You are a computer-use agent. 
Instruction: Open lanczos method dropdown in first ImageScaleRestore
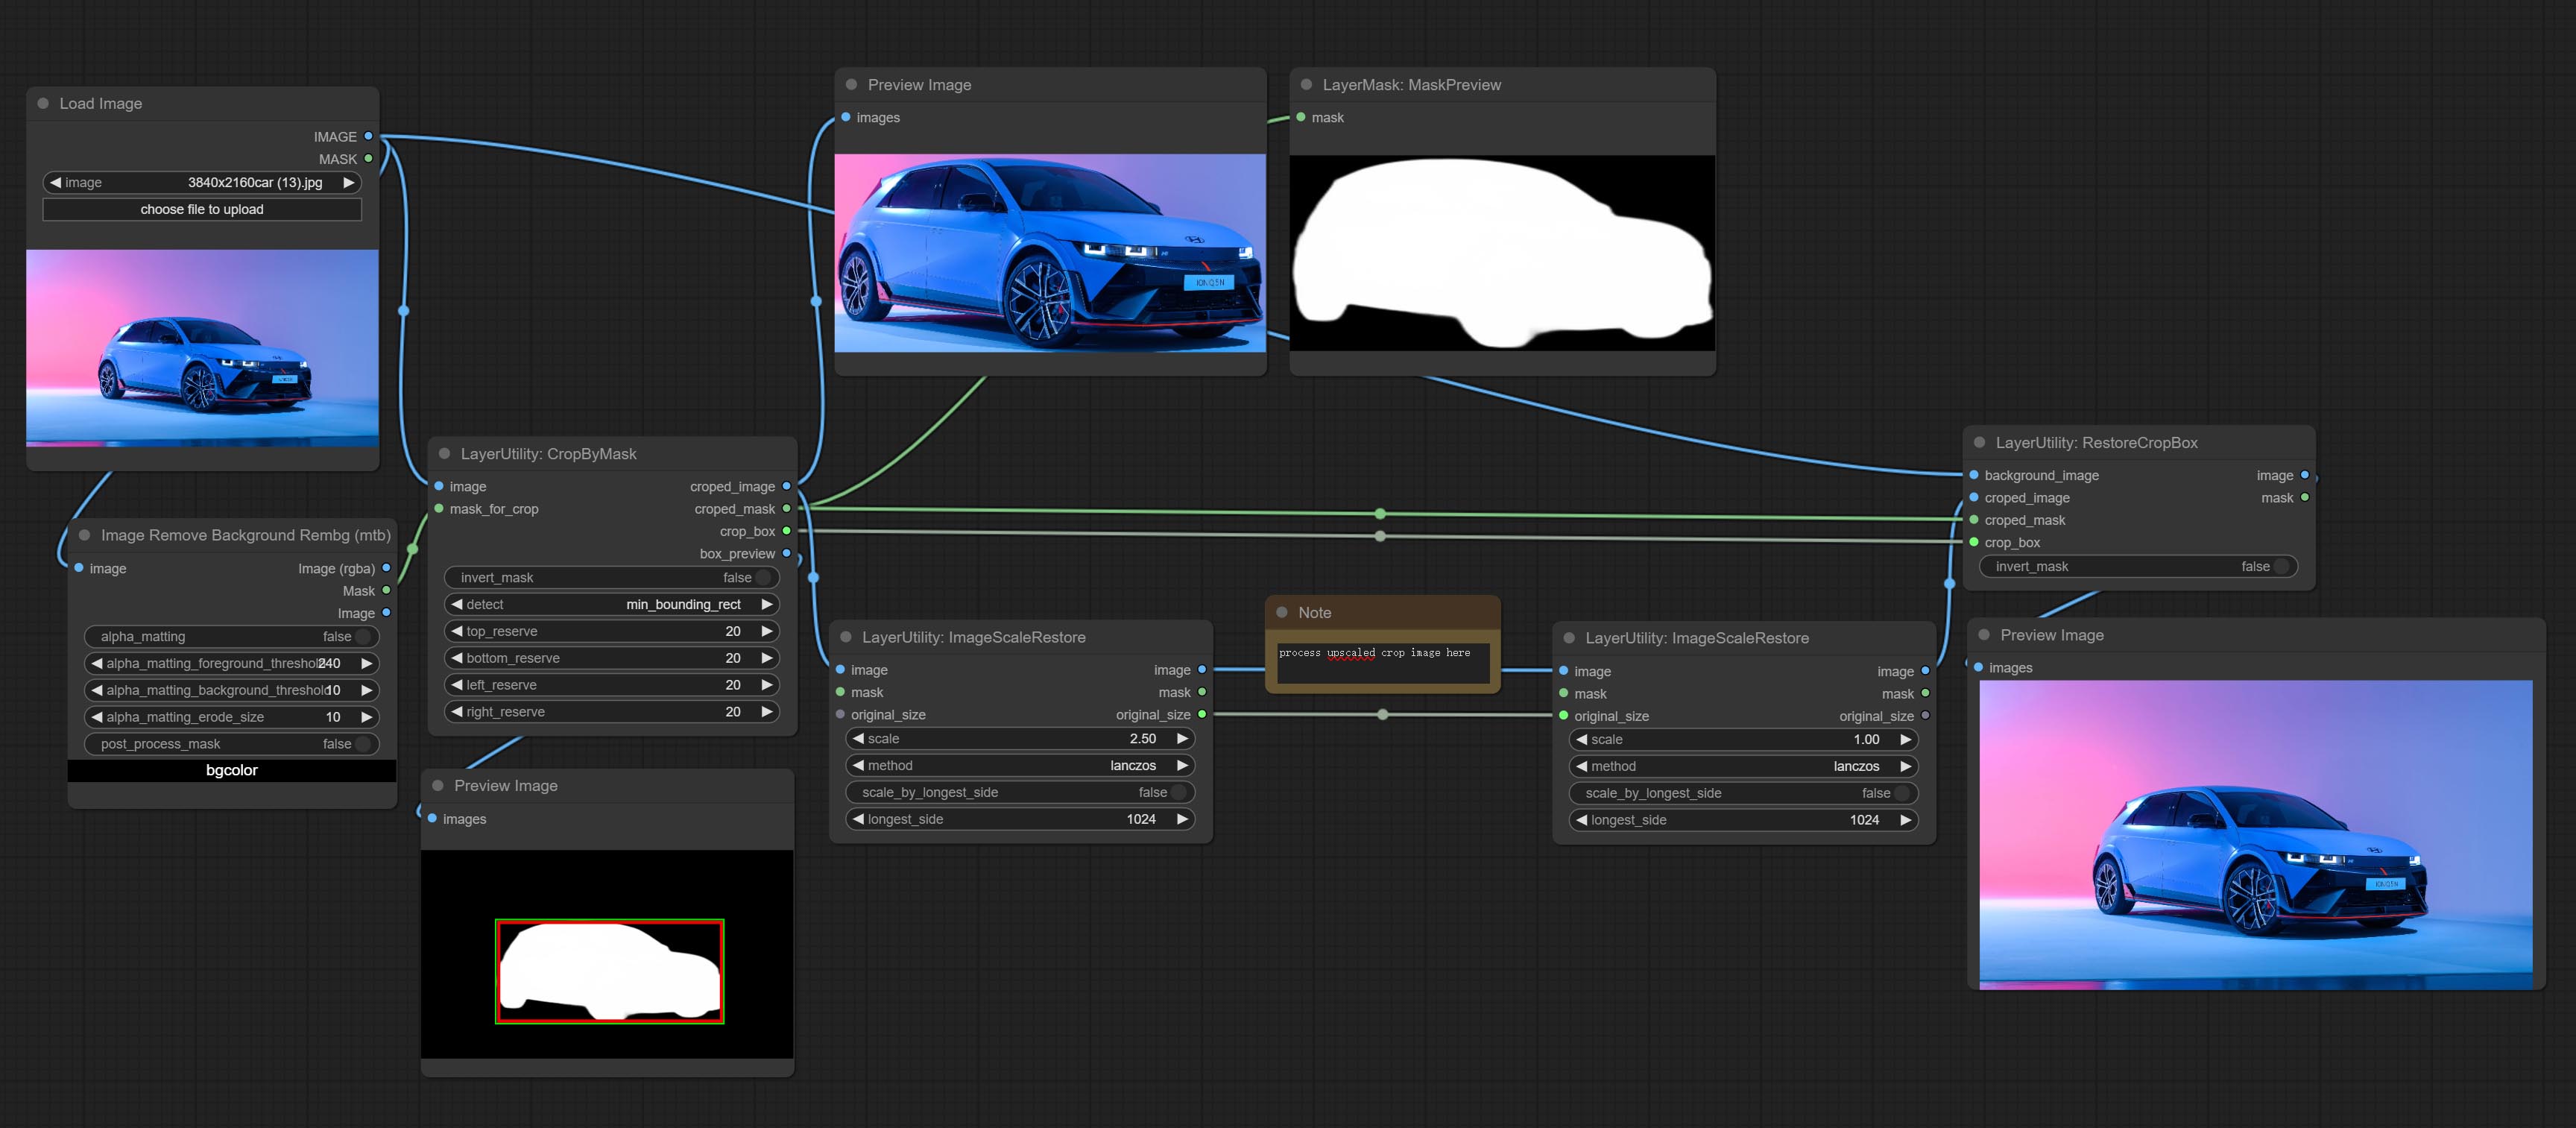[1021, 766]
